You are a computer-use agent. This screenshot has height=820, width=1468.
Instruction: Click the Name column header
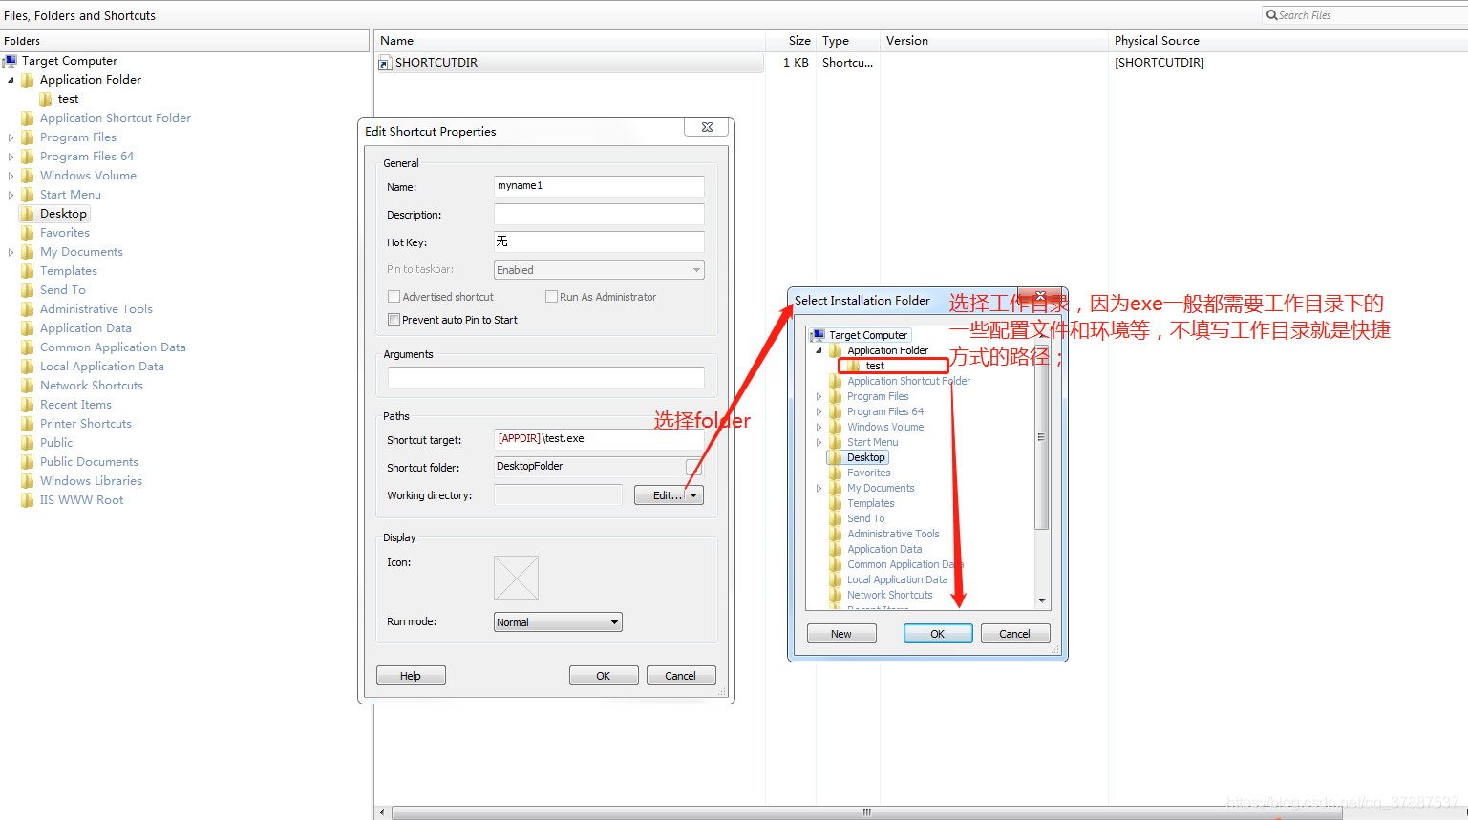[397, 40]
